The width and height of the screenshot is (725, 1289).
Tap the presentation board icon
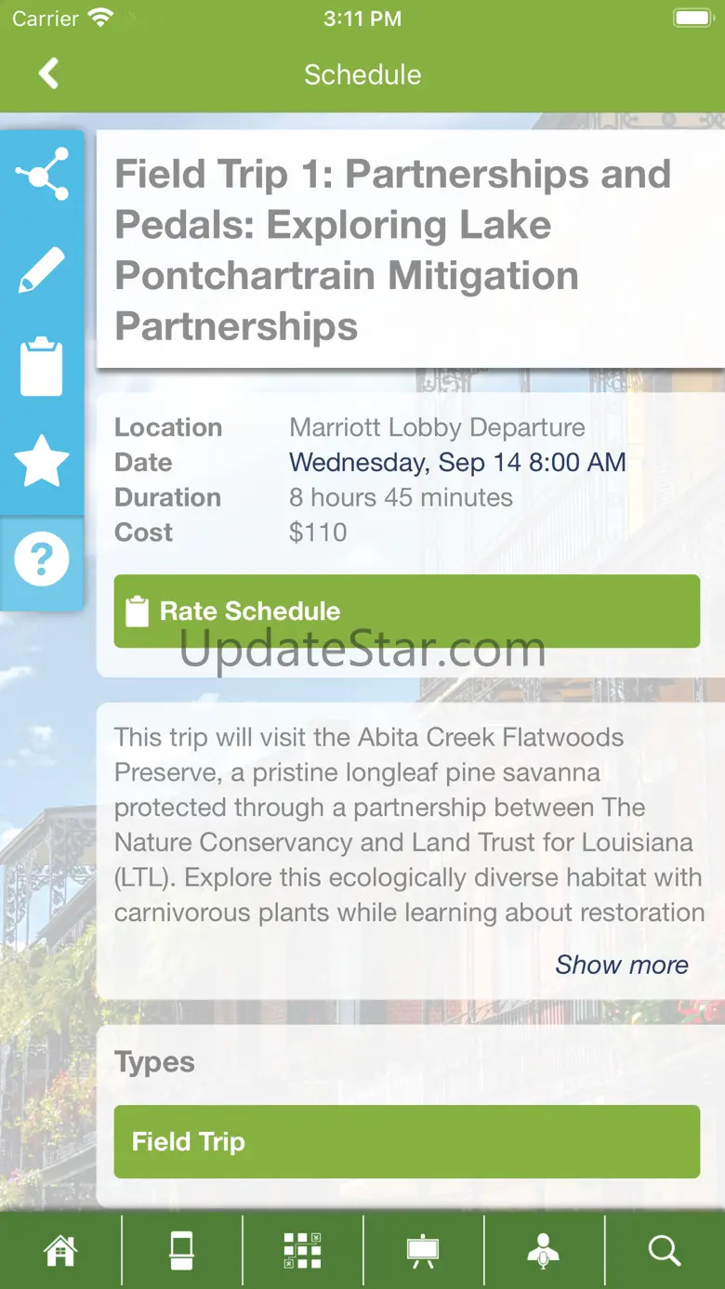click(423, 1251)
